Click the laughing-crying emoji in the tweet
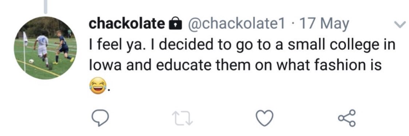This screenshot has height=136, width=409. [98, 85]
